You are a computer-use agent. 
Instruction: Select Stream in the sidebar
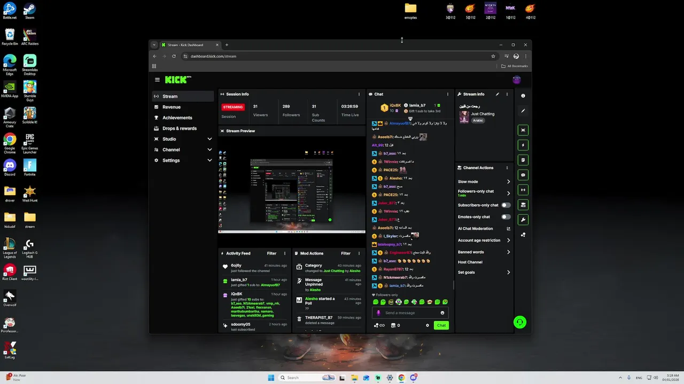[183, 97]
